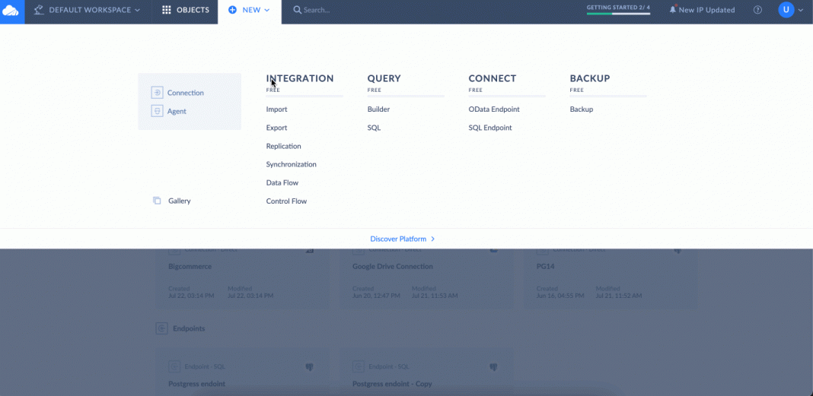Click the Objects grid icon
813x396 pixels.
[x=167, y=10]
